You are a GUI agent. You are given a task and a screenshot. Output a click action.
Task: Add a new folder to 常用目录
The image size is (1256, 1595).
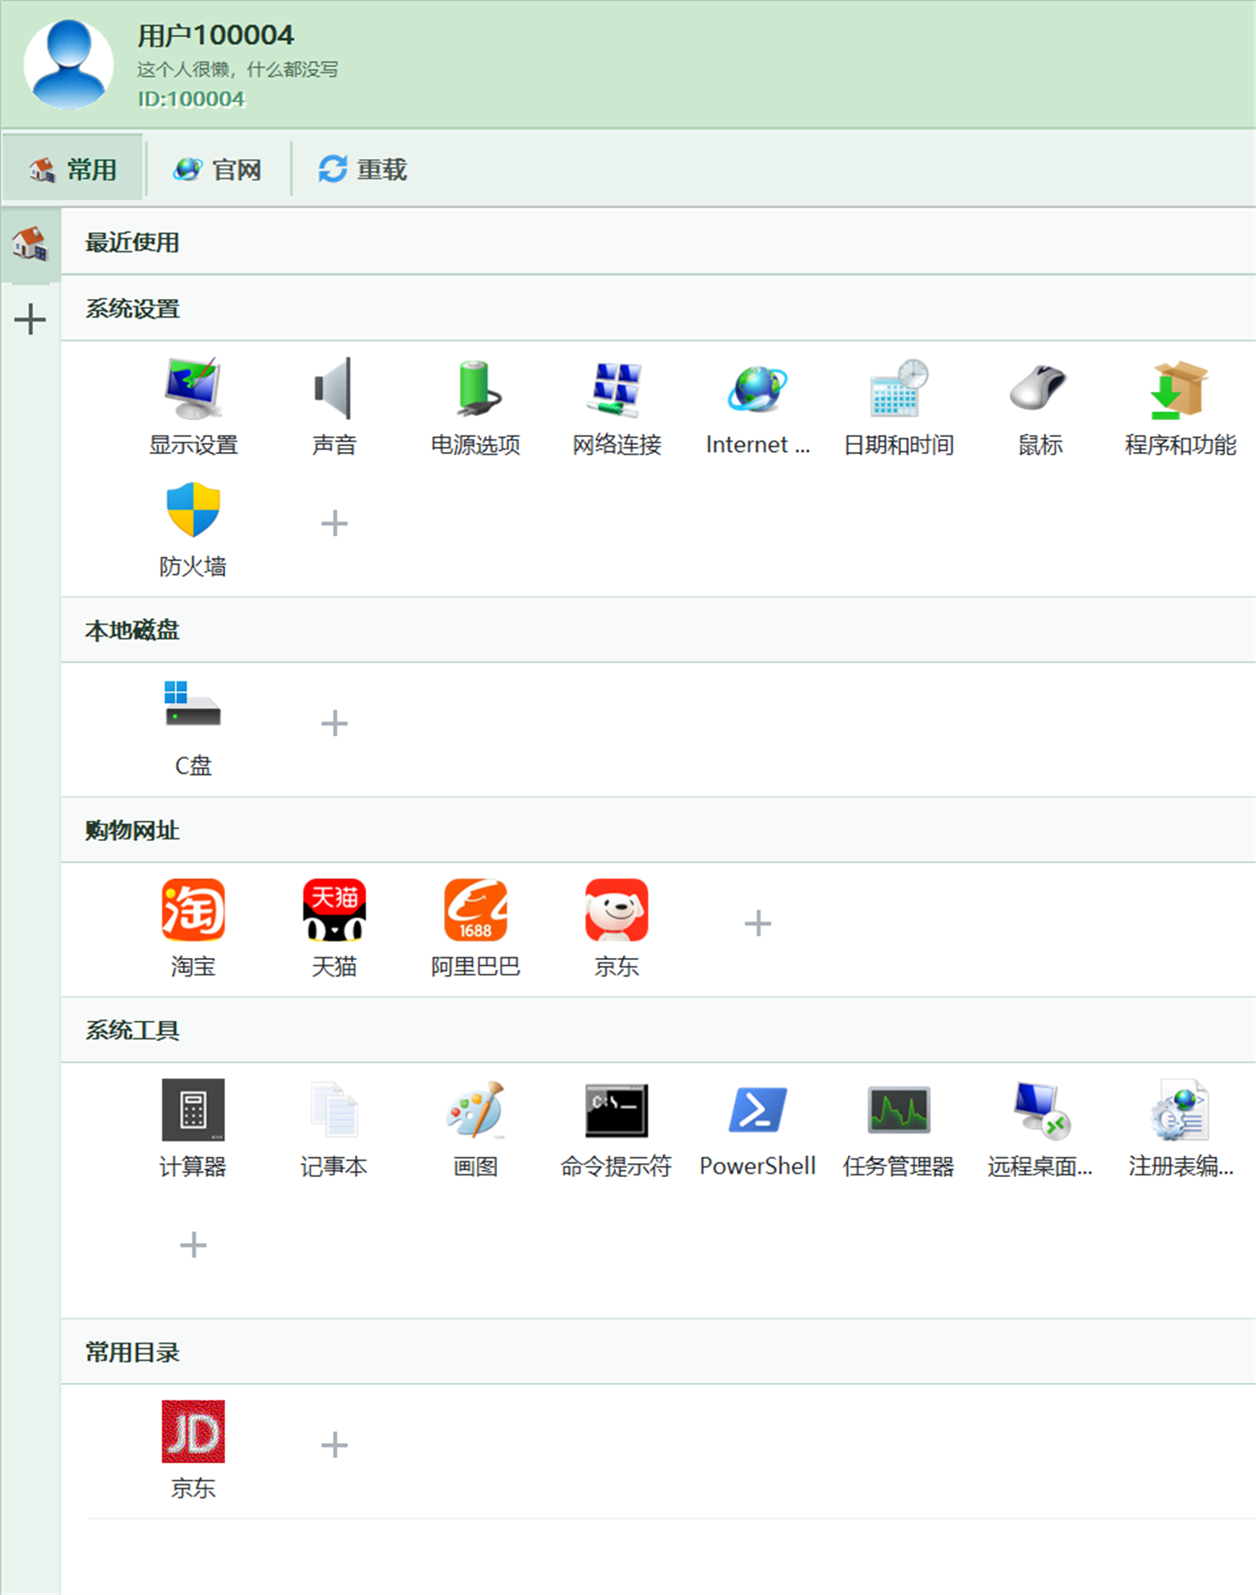[334, 1445]
